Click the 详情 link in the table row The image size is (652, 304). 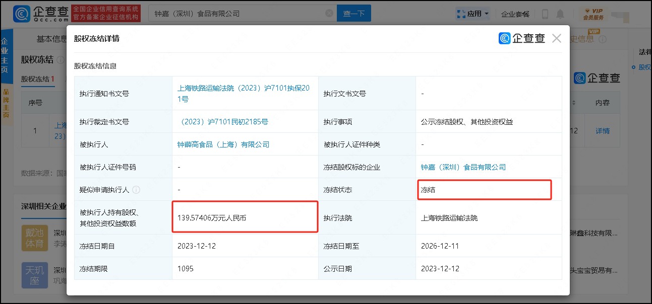point(603,131)
